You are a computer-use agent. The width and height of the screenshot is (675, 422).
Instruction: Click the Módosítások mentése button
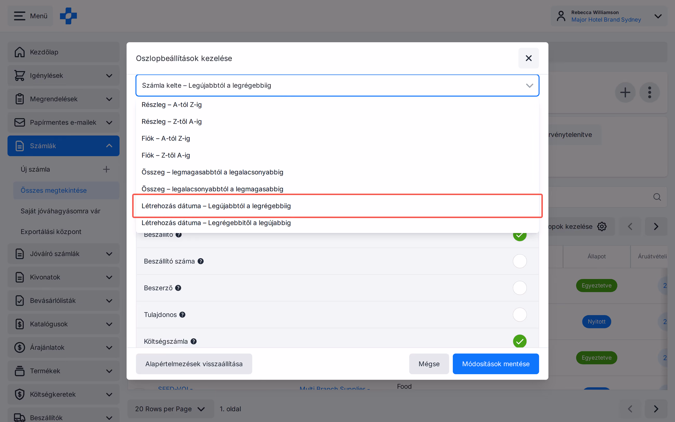(496, 364)
